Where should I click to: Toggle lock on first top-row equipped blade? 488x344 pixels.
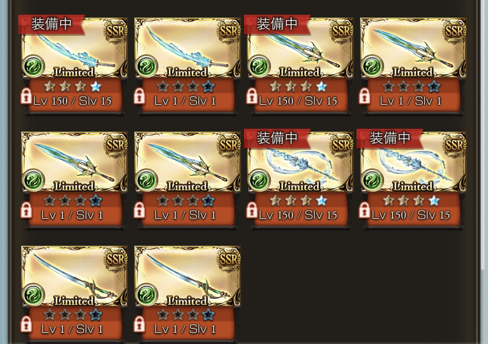click(26, 96)
